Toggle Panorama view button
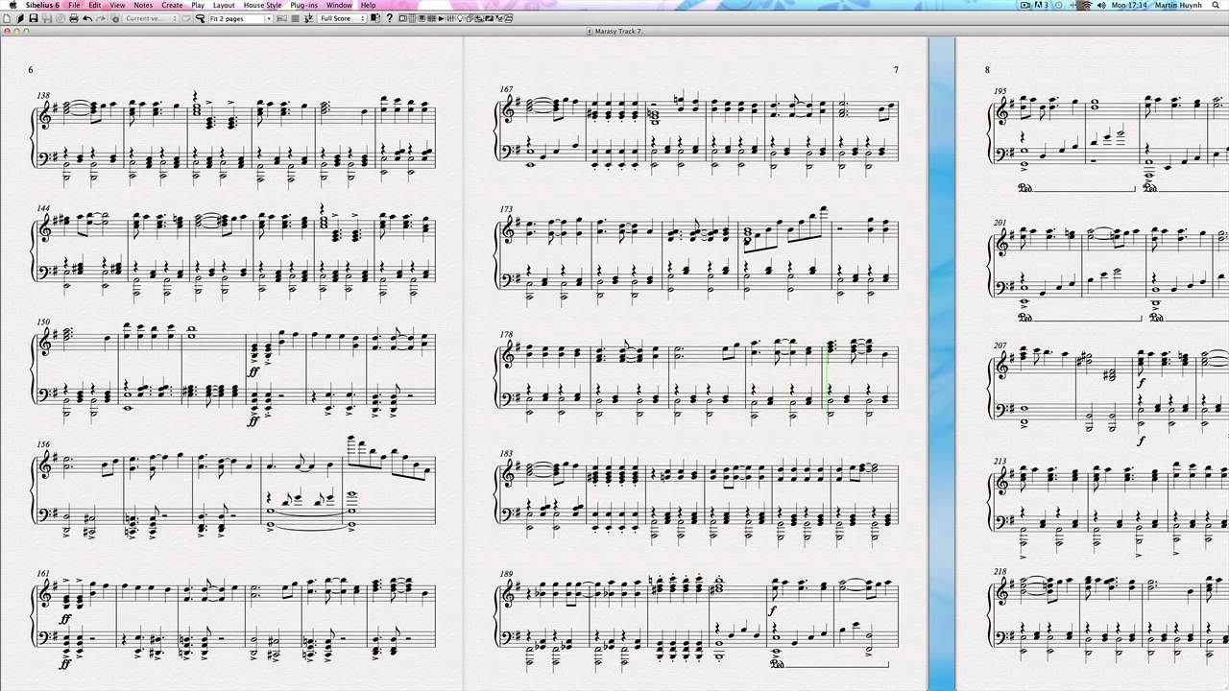 pos(295,18)
